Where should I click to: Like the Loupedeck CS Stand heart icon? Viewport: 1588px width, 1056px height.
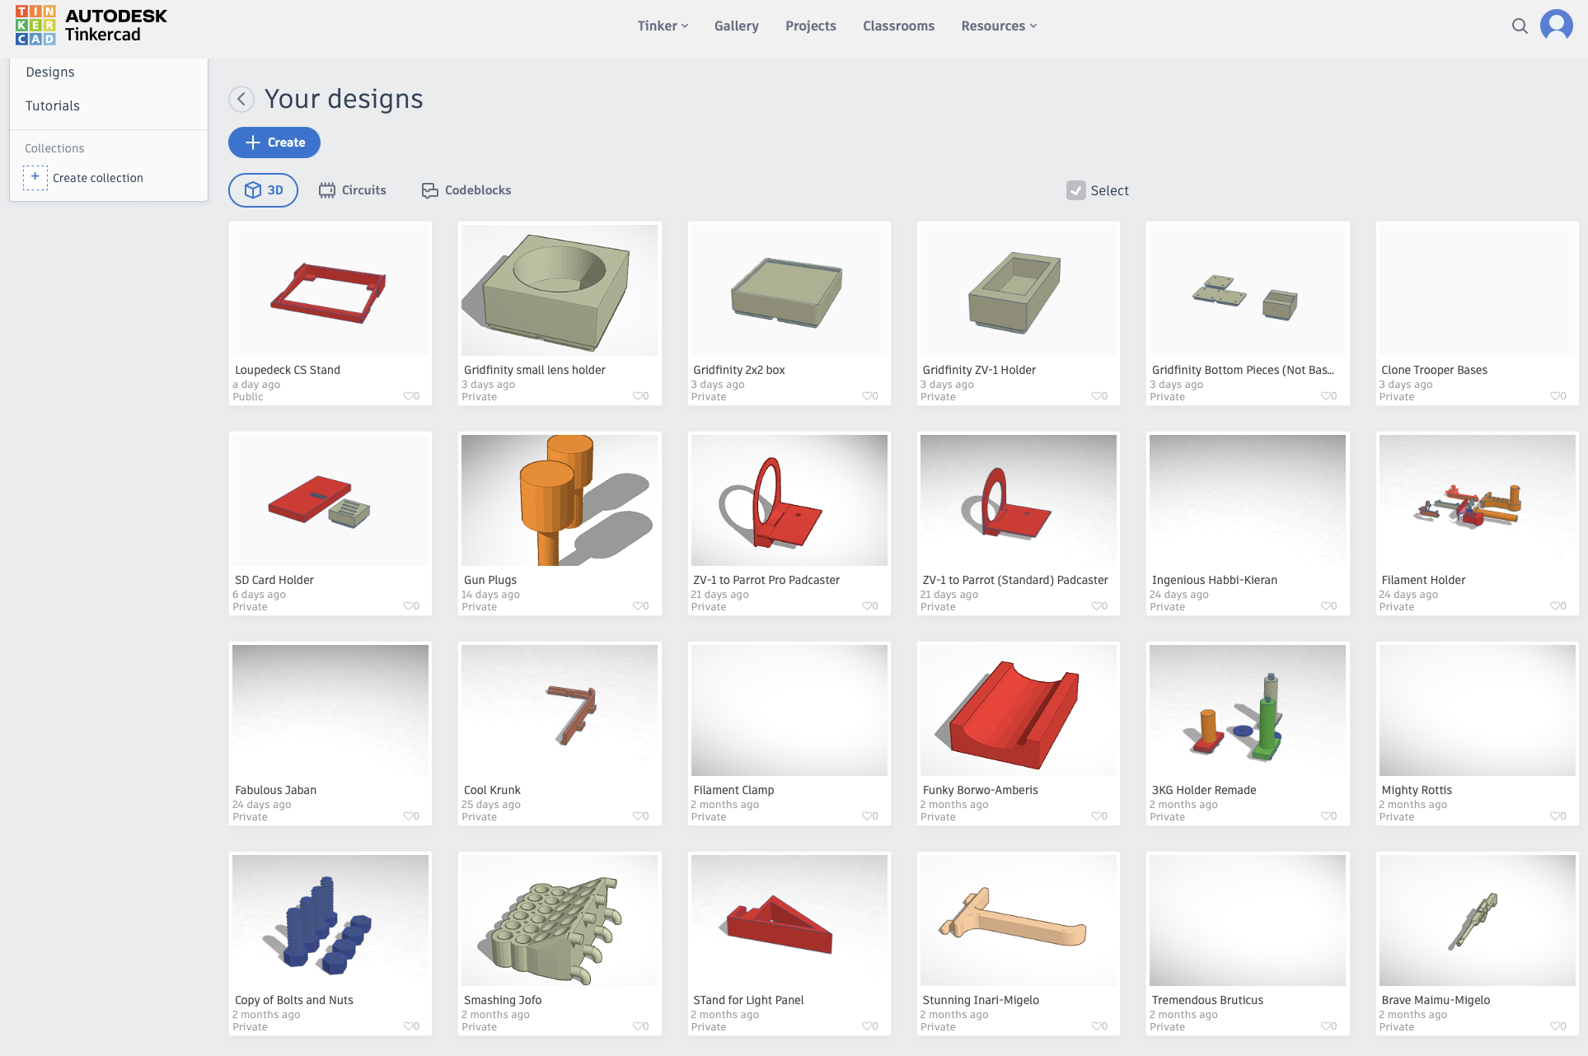tap(409, 396)
